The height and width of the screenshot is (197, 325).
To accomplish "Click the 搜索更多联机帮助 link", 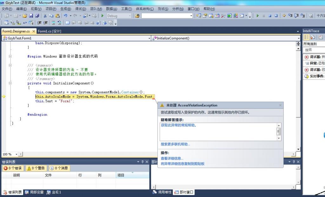I will click(175, 144).
